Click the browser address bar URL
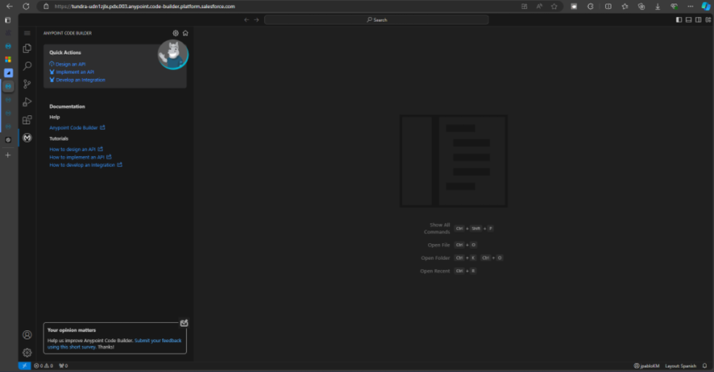Viewport: 714px width, 372px height. 144,6
